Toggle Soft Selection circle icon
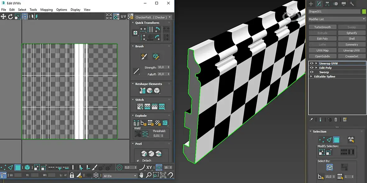Image resolution: width=367 pixels, height=183 pixels. [119, 167]
